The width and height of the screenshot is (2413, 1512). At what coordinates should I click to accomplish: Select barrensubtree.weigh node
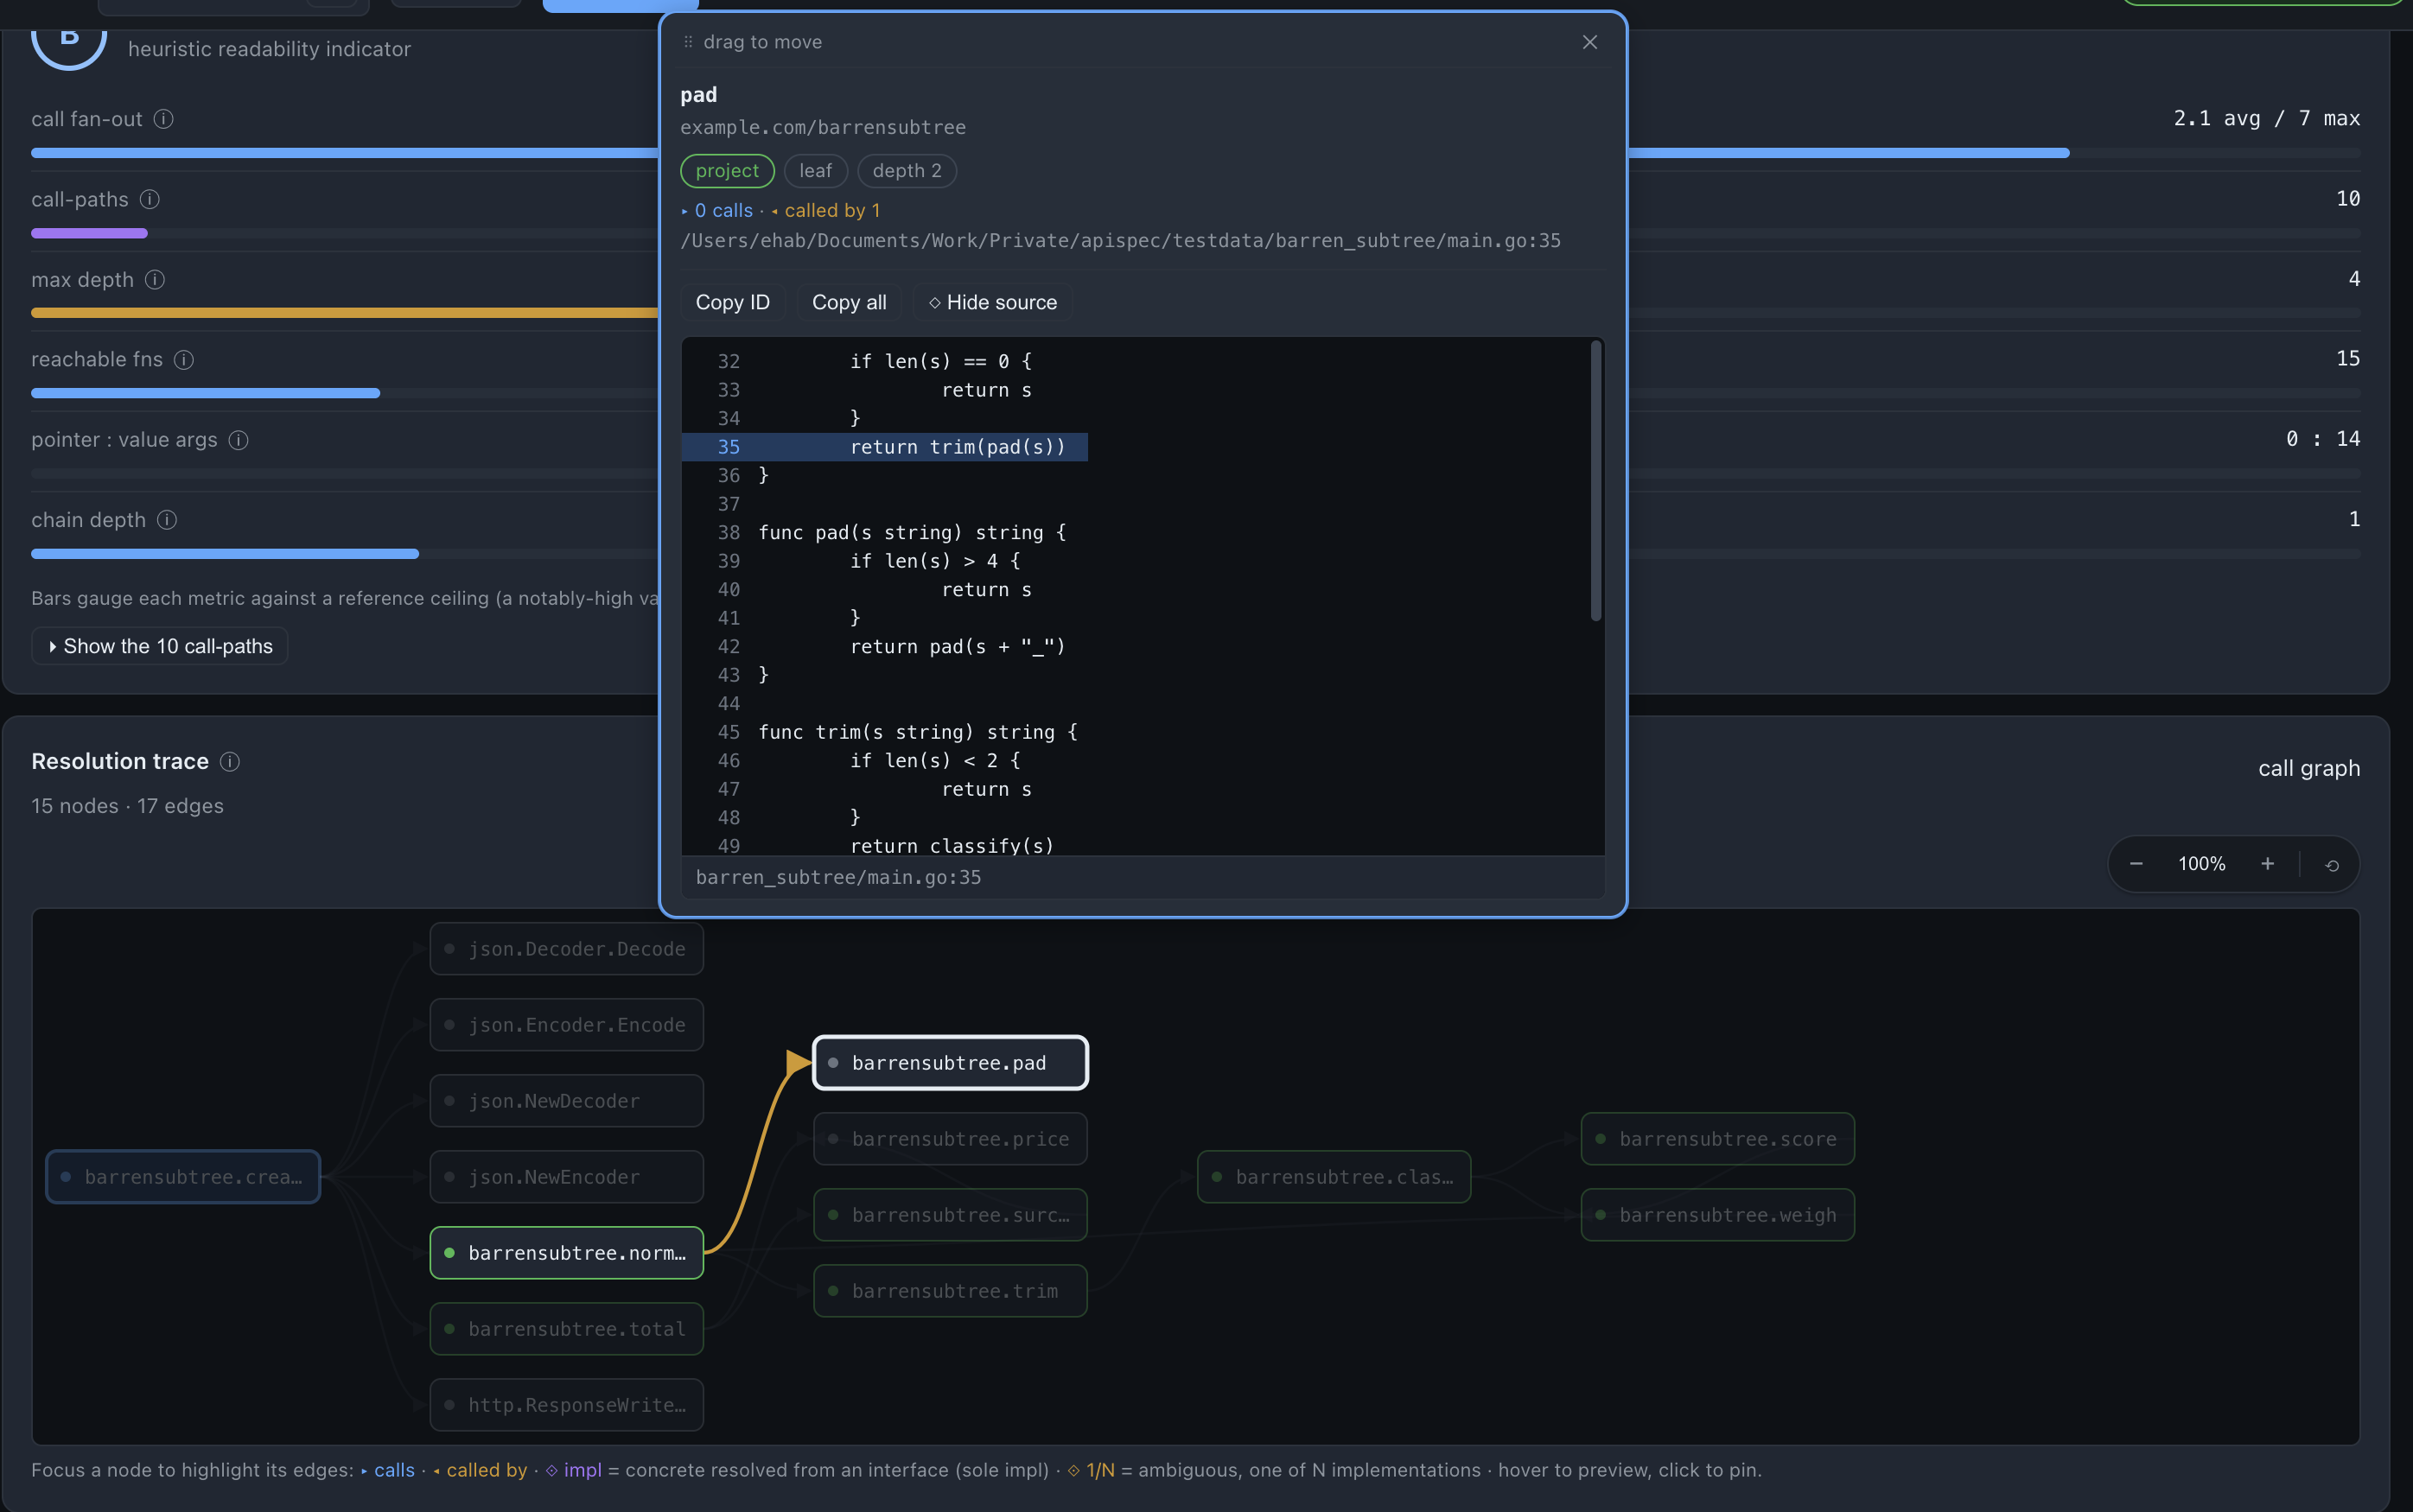[1718, 1215]
